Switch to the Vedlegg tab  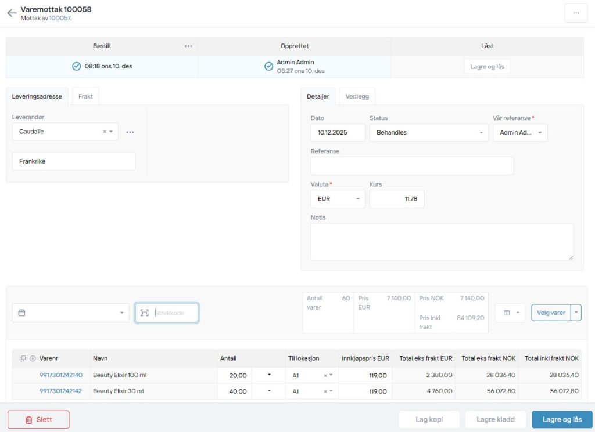[357, 96]
